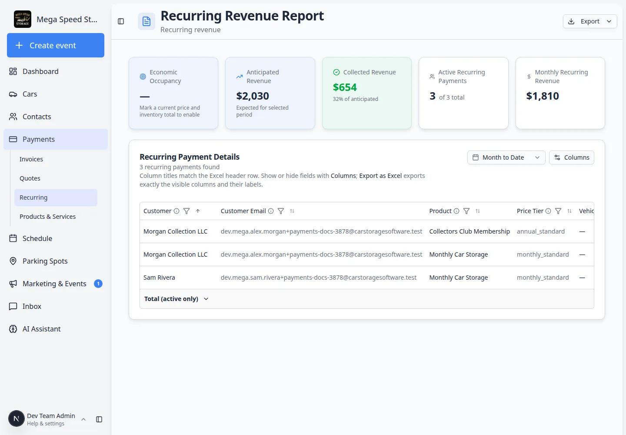This screenshot has width=626, height=435.
Task: Filter the Price Tier column
Action: [558, 211]
